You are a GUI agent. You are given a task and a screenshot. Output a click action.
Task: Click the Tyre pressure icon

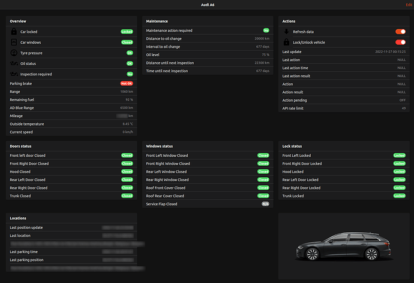pos(14,53)
